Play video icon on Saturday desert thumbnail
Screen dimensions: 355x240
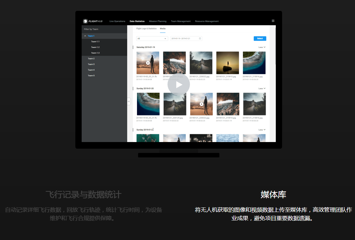148,63
